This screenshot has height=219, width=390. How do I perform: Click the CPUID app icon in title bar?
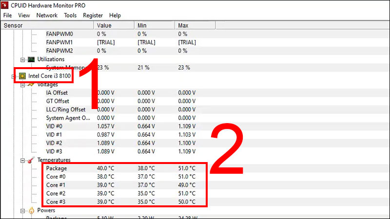(x=6, y=5)
